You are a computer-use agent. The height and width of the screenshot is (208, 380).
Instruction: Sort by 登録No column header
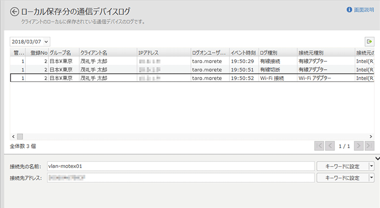pyautogui.click(x=36, y=53)
